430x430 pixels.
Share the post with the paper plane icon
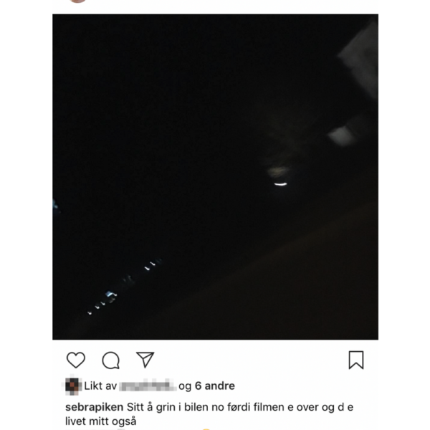(x=145, y=360)
